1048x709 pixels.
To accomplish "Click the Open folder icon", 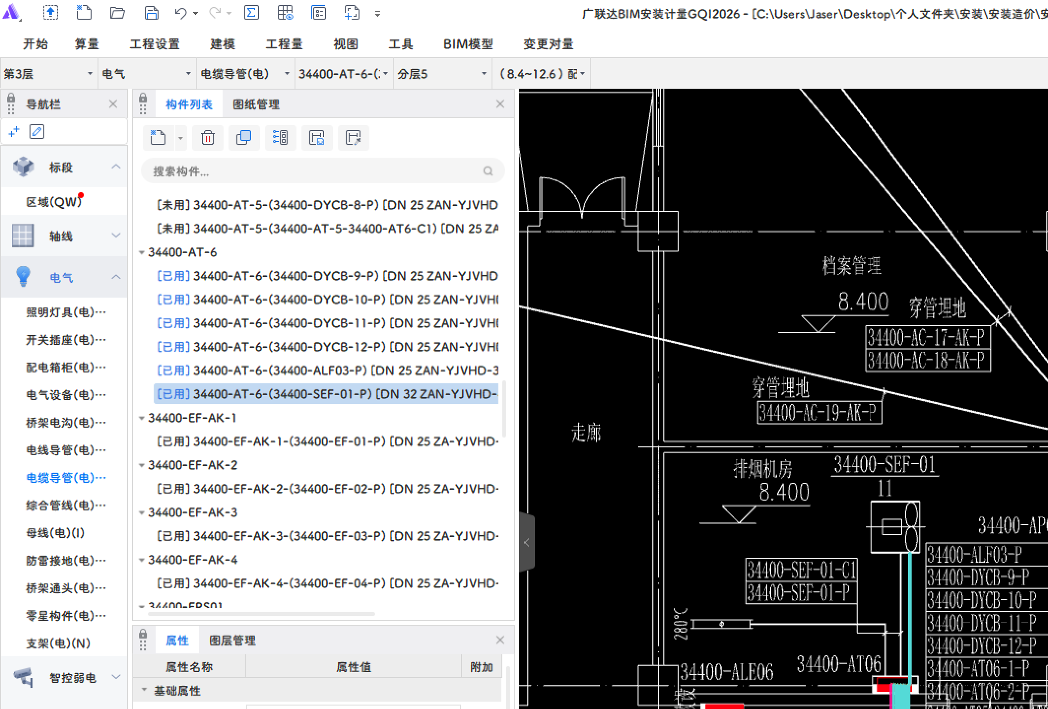I will point(117,13).
